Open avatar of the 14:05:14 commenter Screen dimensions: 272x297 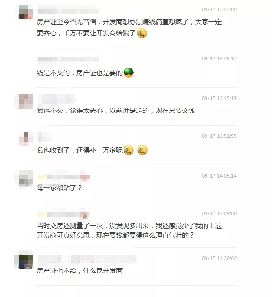26,179
